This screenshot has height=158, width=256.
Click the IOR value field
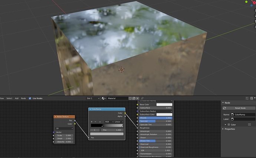(155, 151)
